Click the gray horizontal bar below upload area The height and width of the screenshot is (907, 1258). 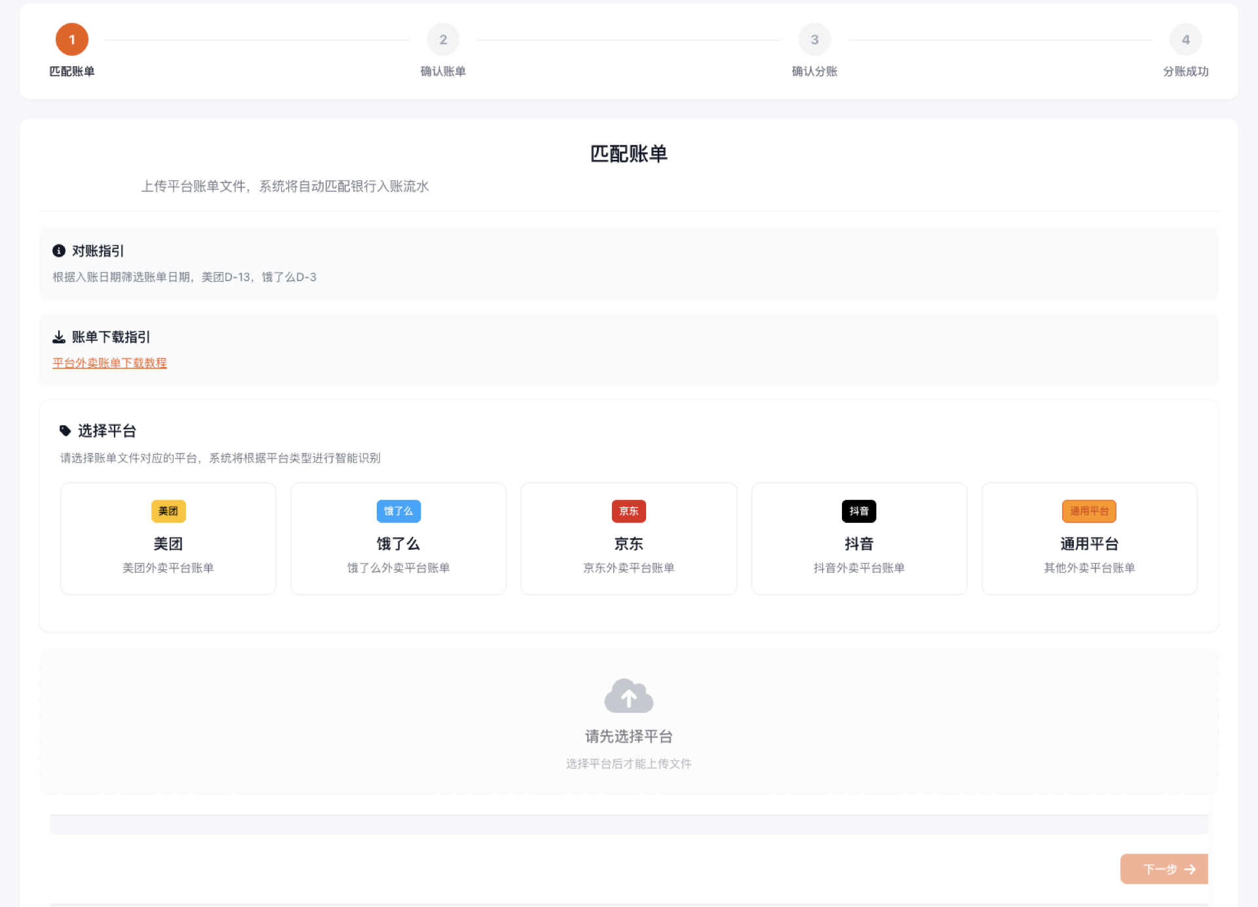tap(628, 824)
